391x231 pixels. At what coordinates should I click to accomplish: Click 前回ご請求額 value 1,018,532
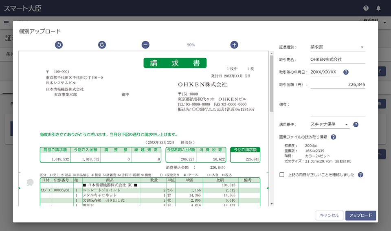60,159
